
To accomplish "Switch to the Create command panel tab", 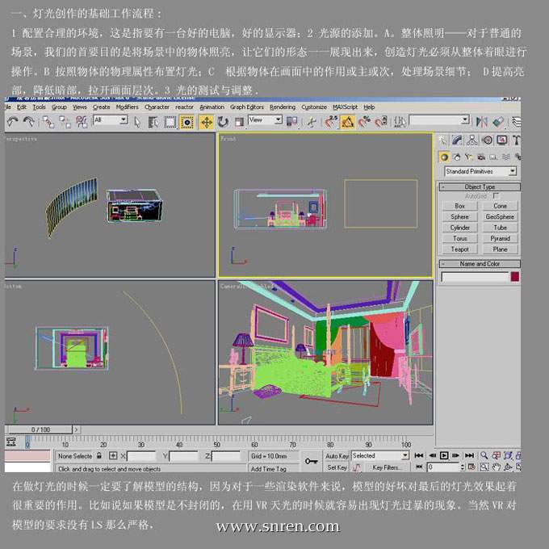I will click(x=443, y=140).
